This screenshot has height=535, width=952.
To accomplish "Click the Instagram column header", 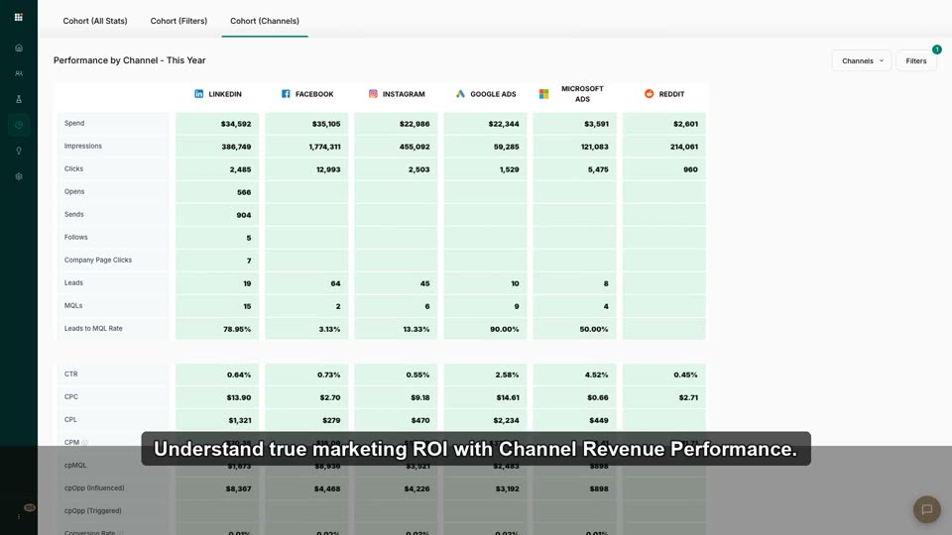I will 397,94.
